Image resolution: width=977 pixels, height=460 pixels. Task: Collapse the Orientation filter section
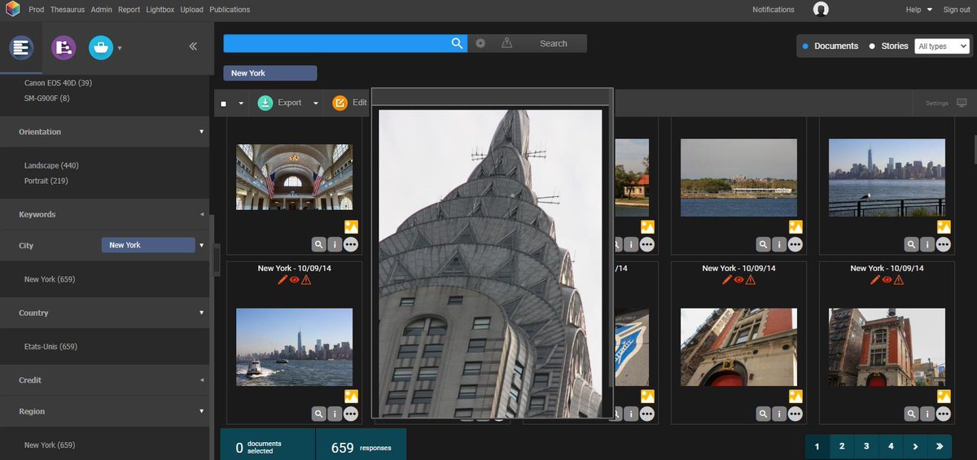(201, 131)
